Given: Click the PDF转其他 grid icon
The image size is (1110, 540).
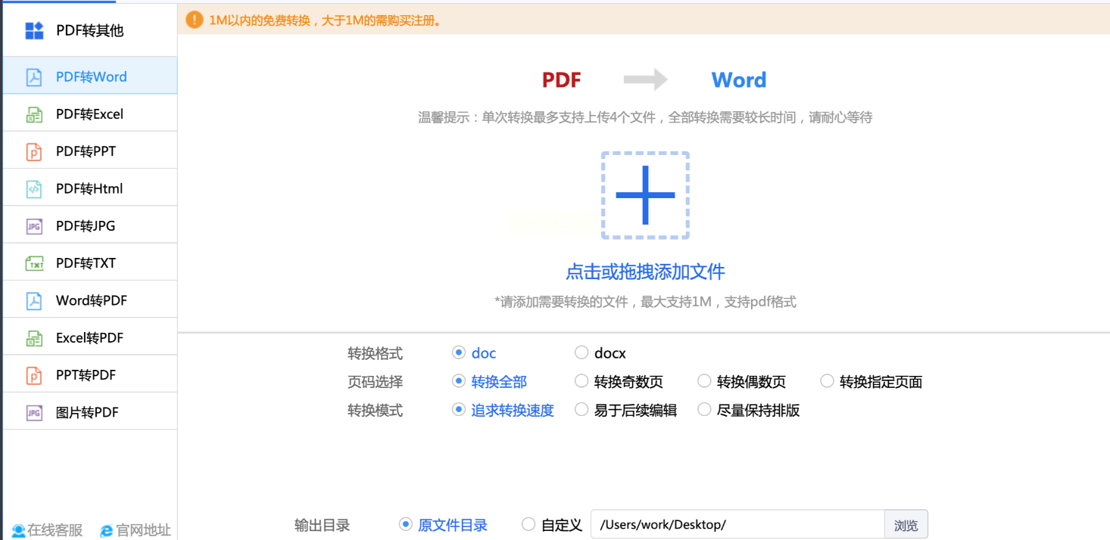Looking at the screenshot, I should pyautogui.click(x=34, y=30).
